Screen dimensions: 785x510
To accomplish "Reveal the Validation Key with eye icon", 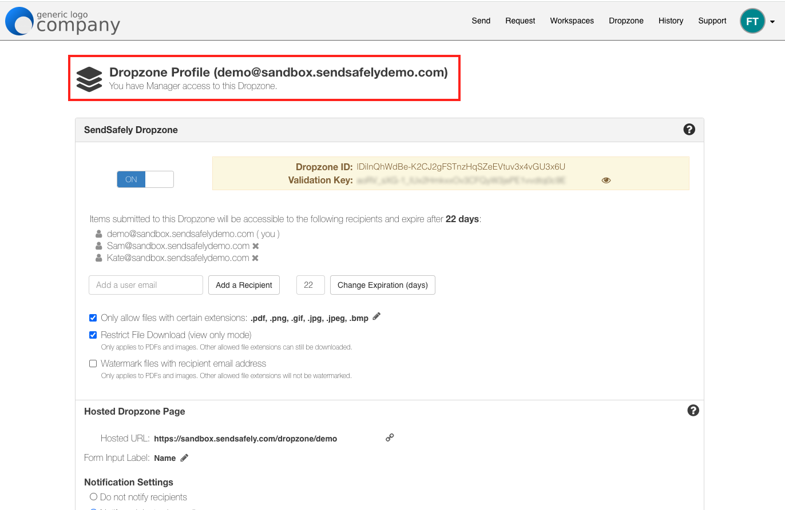I will tap(606, 180).
